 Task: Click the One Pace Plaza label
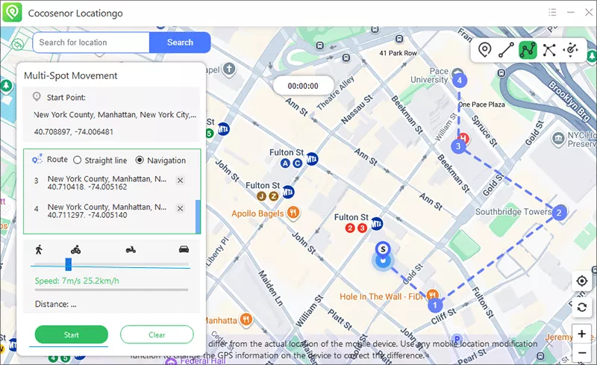(482, 104)
